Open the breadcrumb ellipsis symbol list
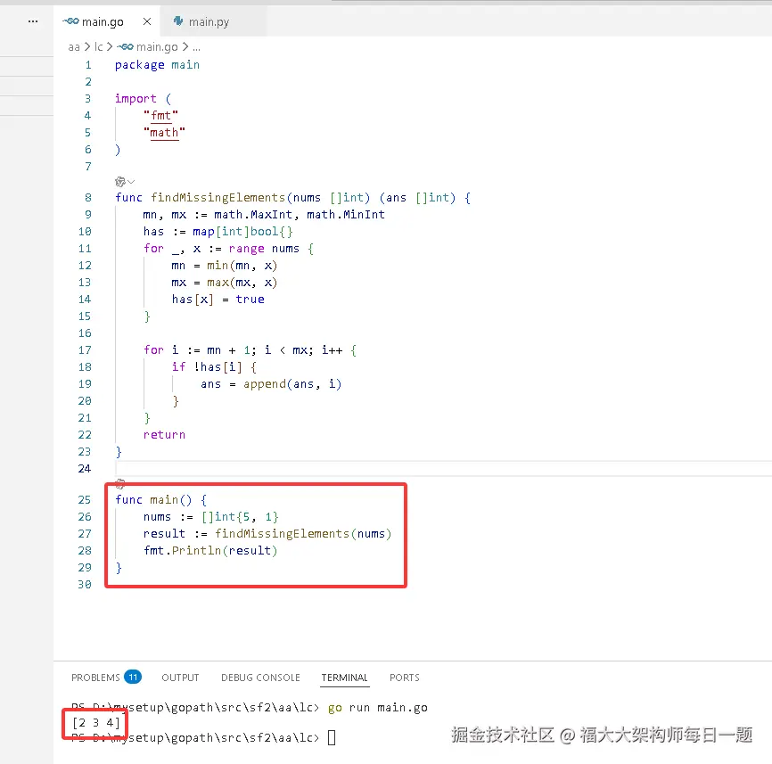772x764 pixels. [196, 48]
